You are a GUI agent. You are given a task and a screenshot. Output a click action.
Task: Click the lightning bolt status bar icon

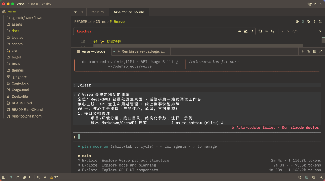45,177
